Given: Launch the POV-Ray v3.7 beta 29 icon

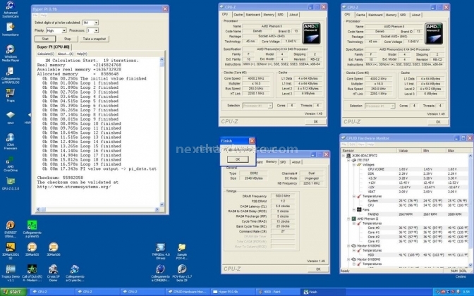Looking at the screenshot, I should tap(182, 273).
